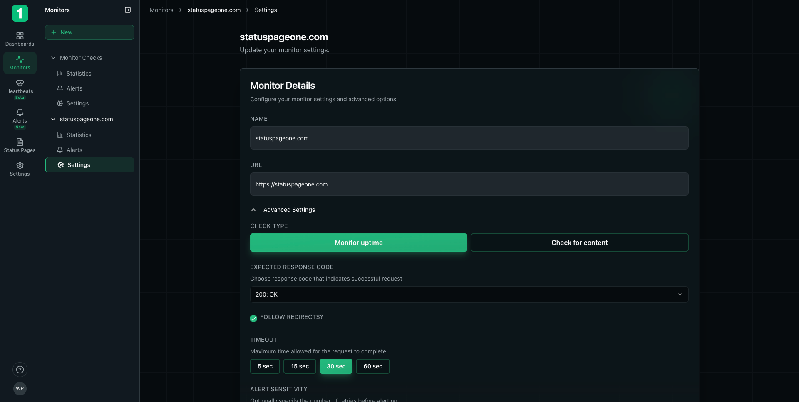Viewport: 799px width, 402px height.
Task: Switch check type to Check for content
Action: tap(579, 243)
